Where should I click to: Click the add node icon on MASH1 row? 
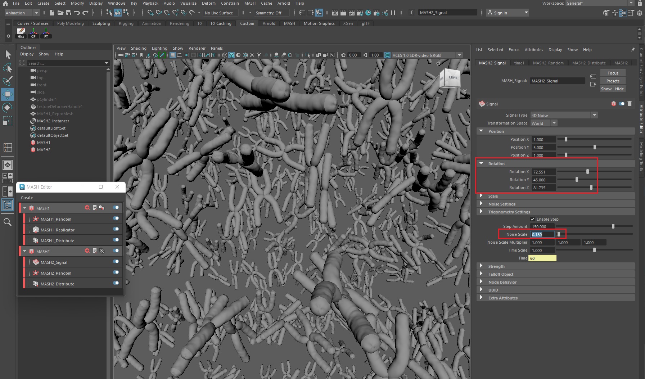coord(87,208)
